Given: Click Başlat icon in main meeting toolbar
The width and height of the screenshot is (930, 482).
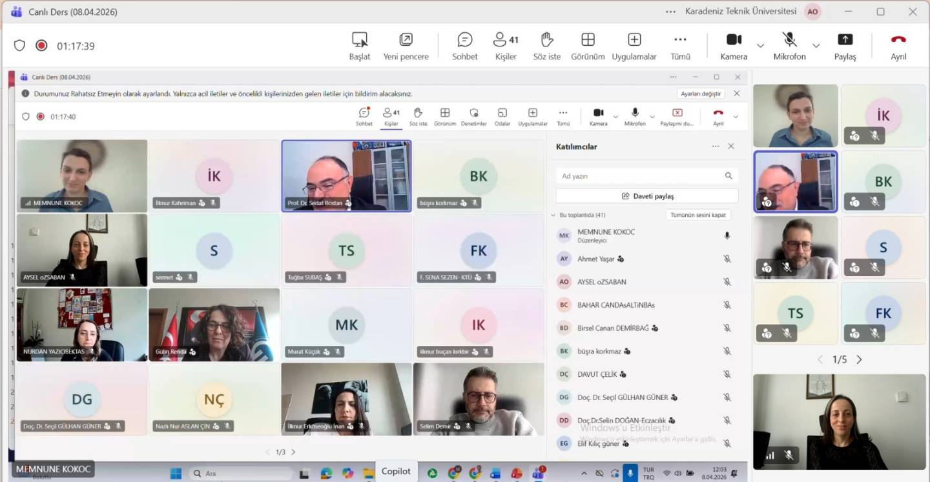Looking at the screenshot, I should 360,46.
